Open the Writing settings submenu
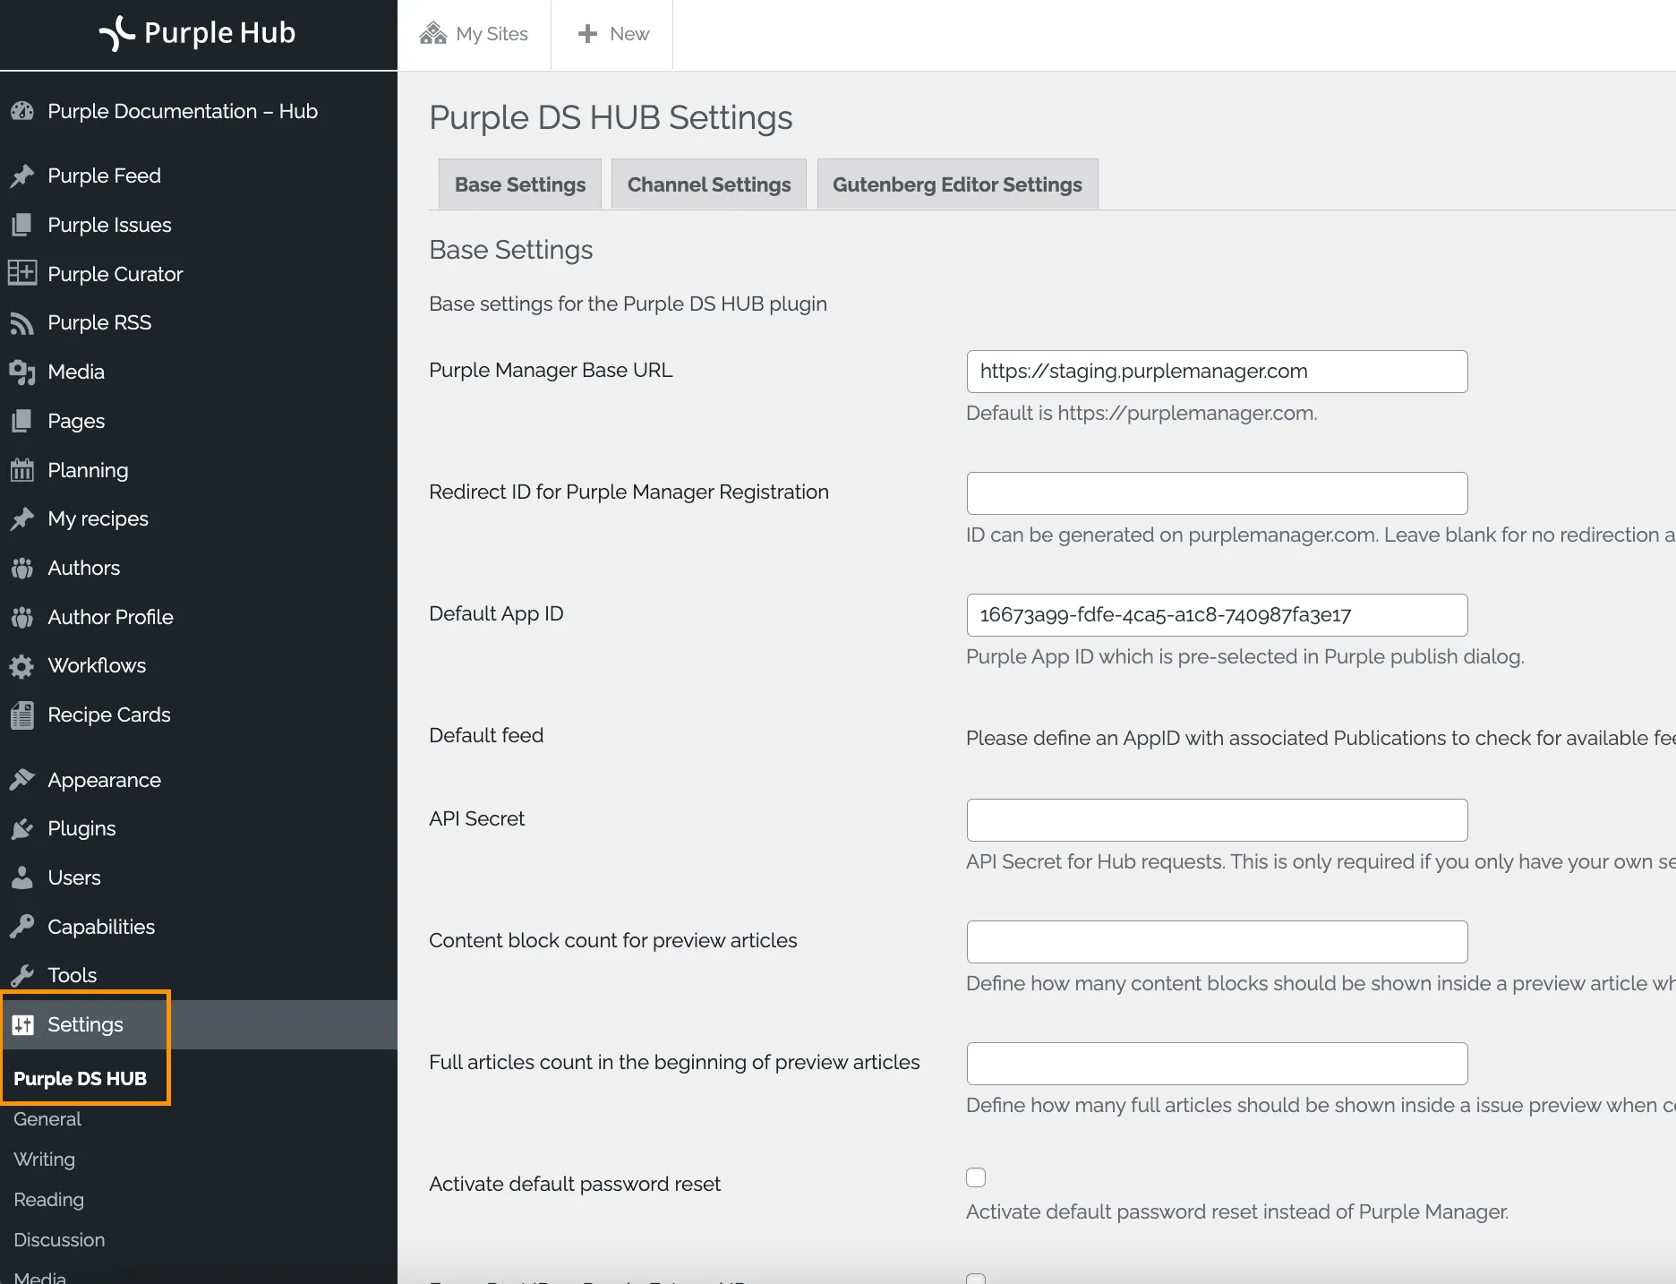Image resolution: width=1676 pixels, height=1284 pixels. coord(45,1160)
